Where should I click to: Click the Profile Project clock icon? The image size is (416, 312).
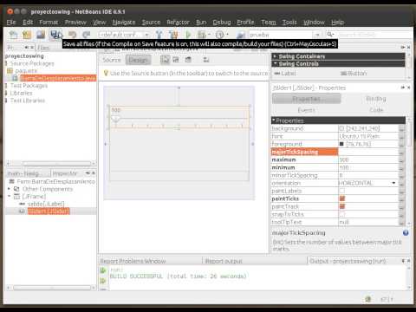[220, 35]
